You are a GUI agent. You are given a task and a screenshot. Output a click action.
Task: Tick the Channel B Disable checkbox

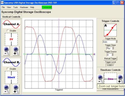click(8, 69)
